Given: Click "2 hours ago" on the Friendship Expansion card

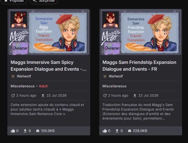Looking at the screenshot, I should tap(118, 96).
